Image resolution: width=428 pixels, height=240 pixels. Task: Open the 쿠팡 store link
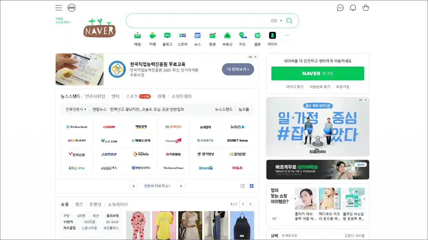click(67, 216)
